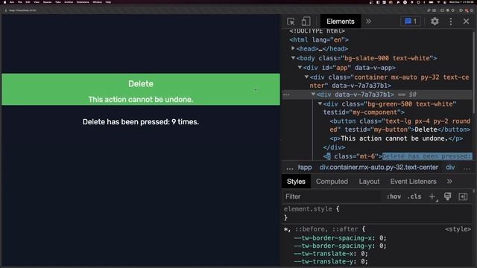
Task: Click "This action cannot be undone." page text
Action: [141, 100]
